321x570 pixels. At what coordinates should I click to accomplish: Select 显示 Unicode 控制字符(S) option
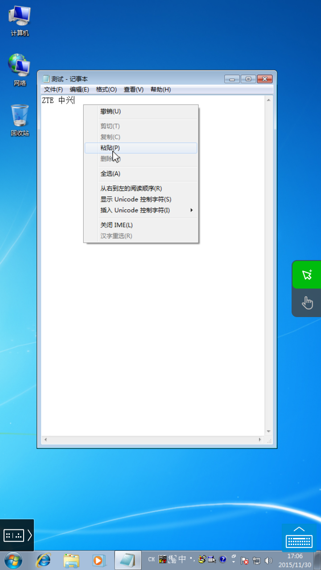[141, 199]
